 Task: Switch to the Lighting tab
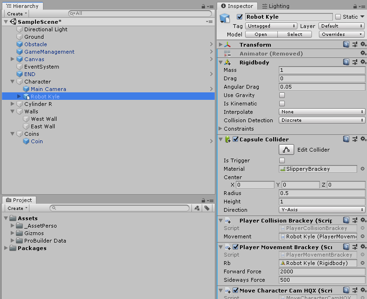[x=275, y=6]
